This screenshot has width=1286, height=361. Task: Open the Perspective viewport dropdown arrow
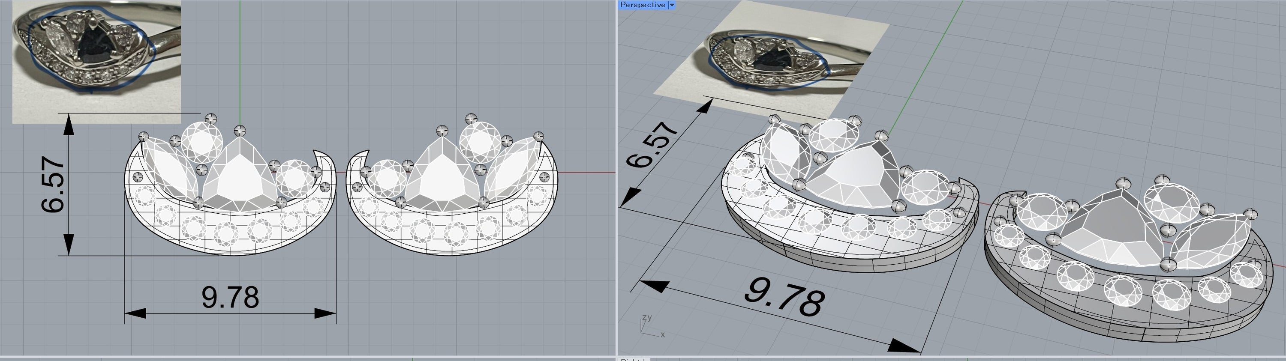tap(671, 4)
